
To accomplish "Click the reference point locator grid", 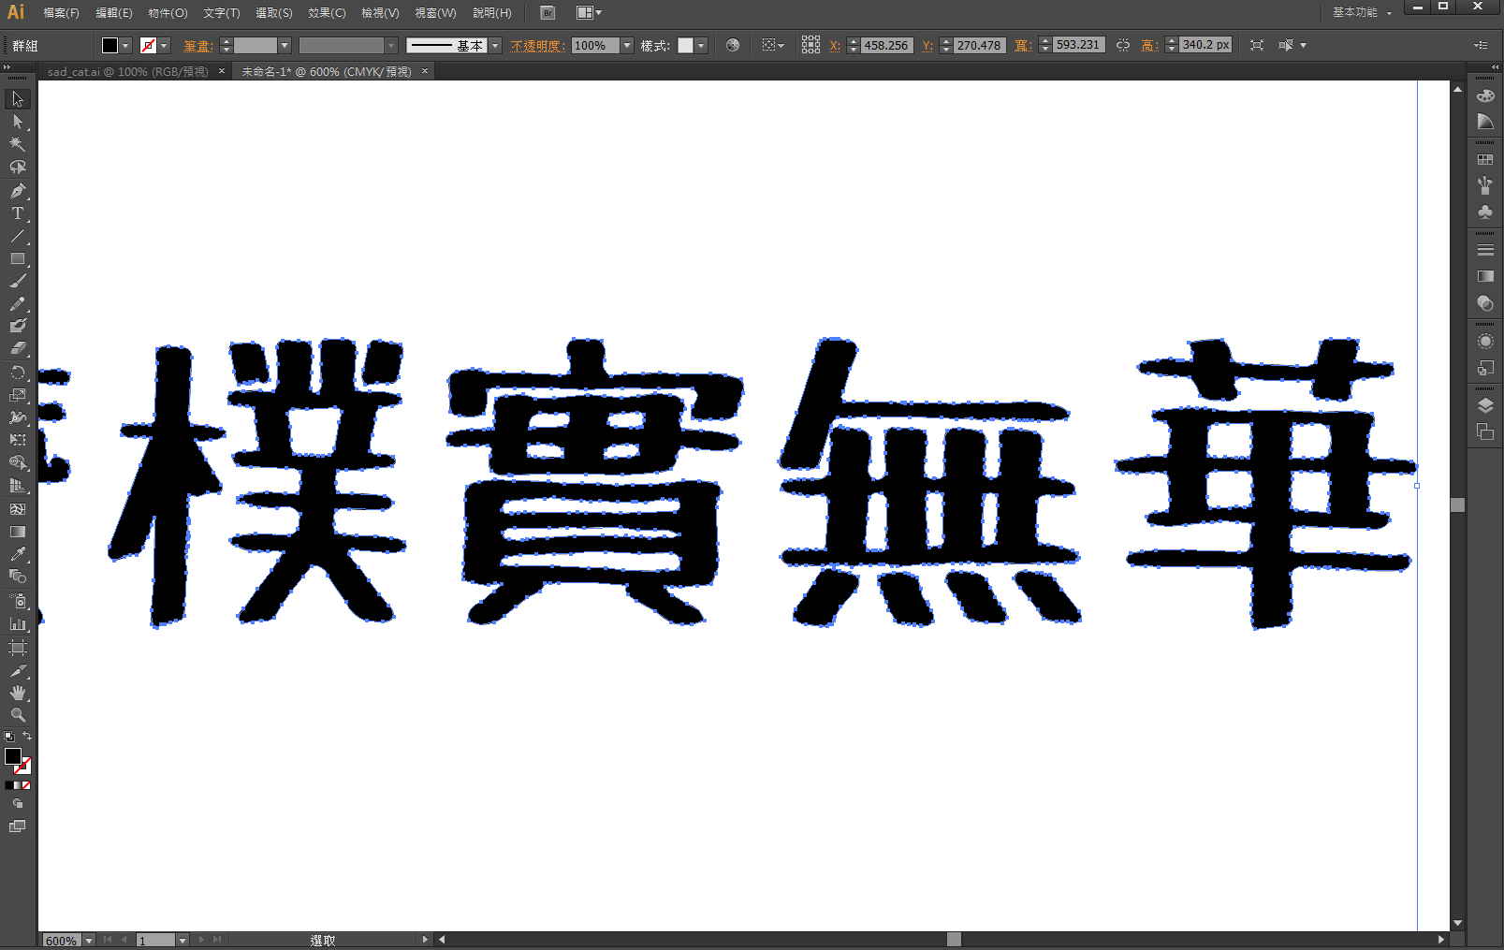I will [x=810, y=45].
